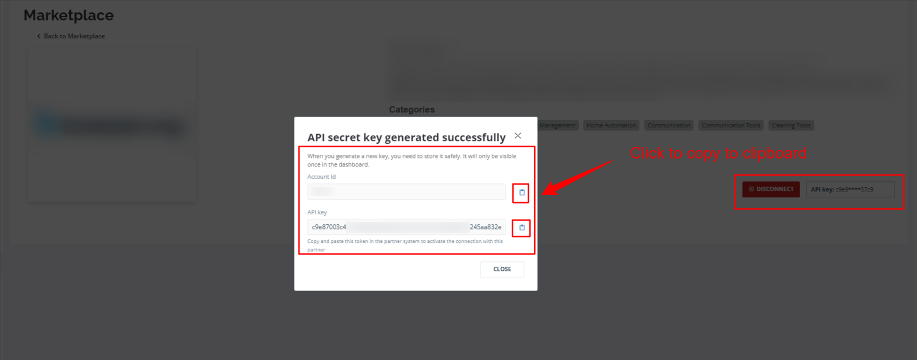Click the Marketplace page heading
Image resolution: width=917 pixels, height=360 pixels.
68,15
